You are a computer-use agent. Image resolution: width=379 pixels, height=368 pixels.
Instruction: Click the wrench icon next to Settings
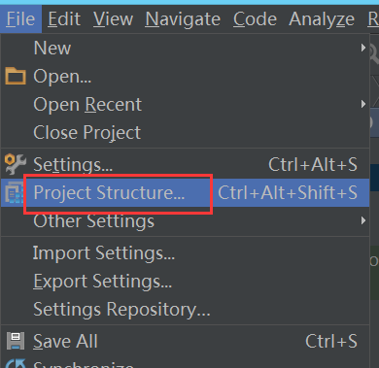click(x=16, y=164)
